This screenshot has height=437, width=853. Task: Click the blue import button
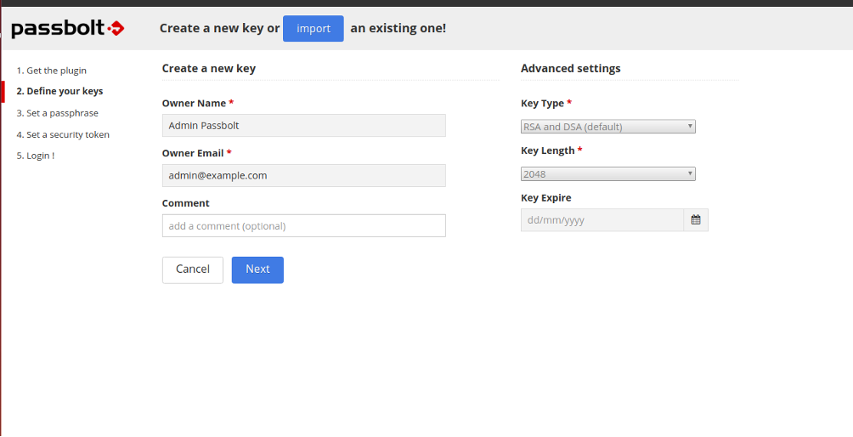(314, 28)
